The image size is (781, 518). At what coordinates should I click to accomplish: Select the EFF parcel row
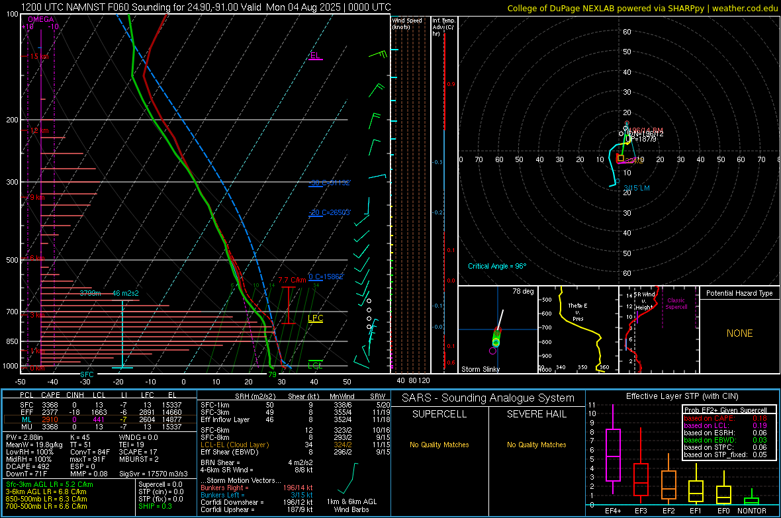pos(100,412)
